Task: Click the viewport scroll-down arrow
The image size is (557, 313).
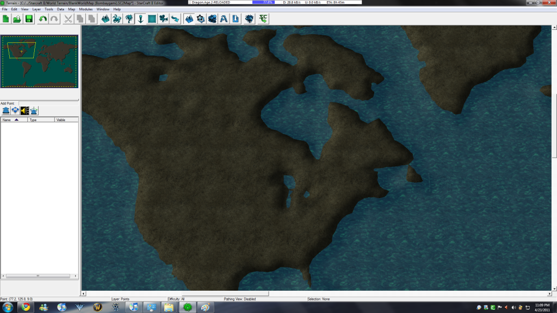Action: coord(554,289)
